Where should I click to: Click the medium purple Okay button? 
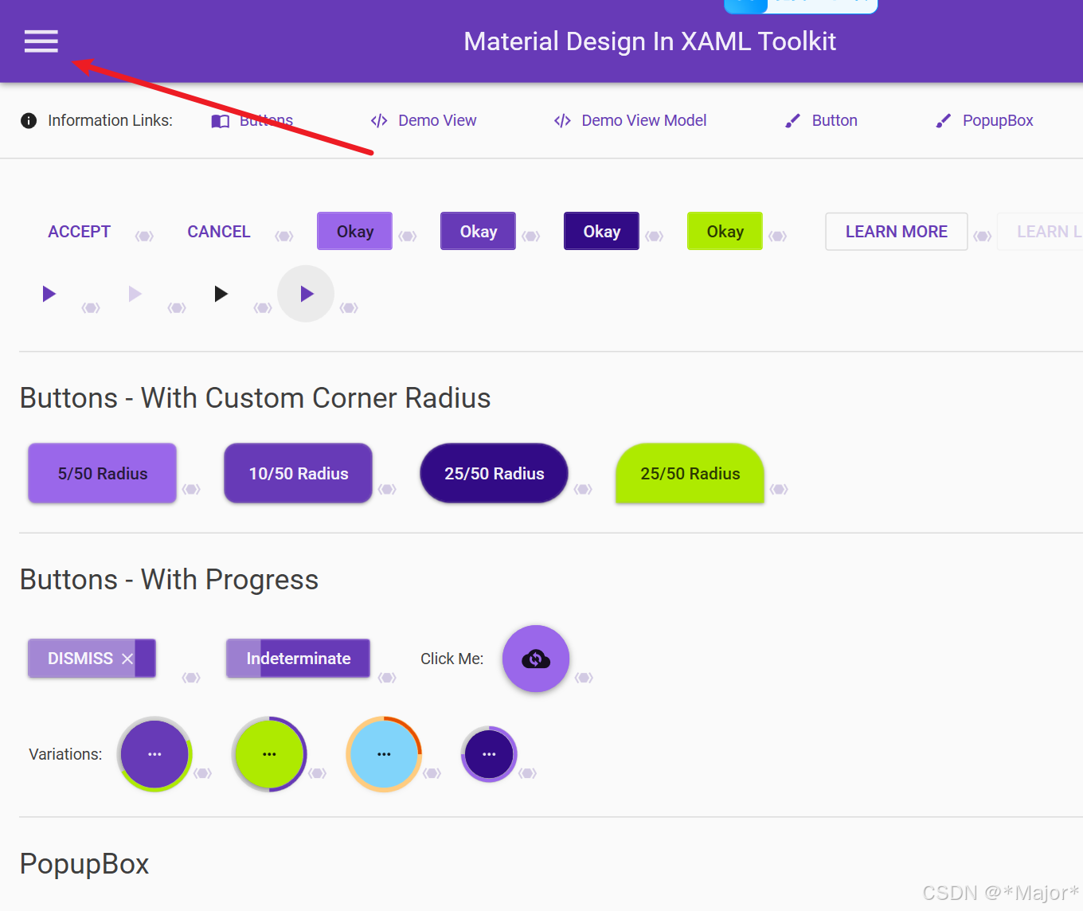point(478,231)
